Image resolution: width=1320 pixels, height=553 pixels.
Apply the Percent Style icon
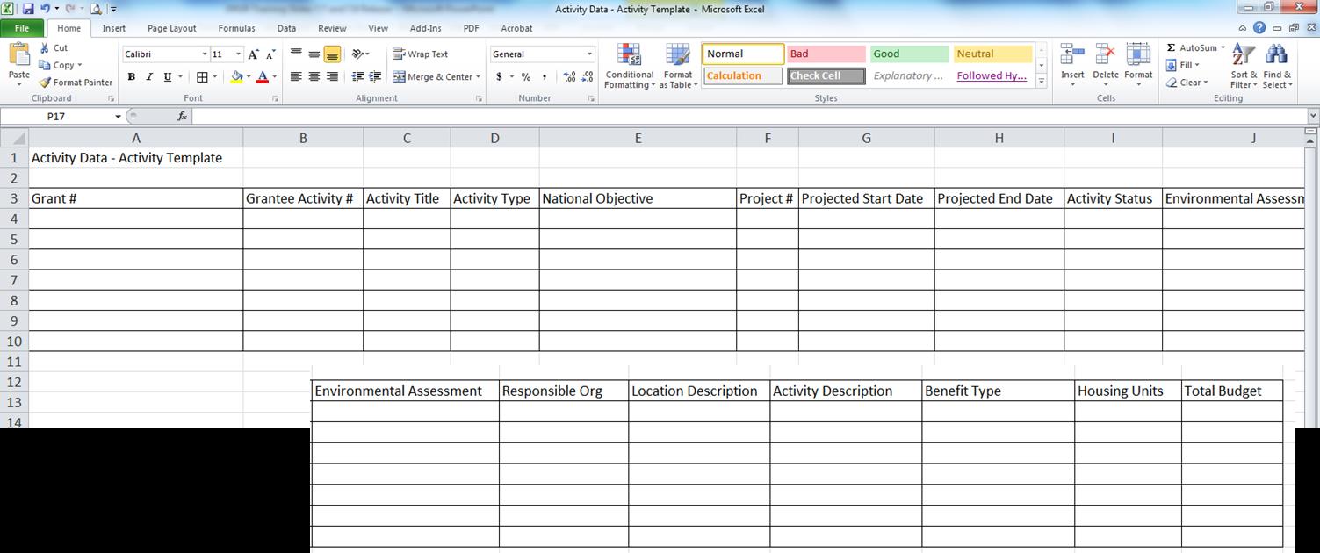coord(526,76)
